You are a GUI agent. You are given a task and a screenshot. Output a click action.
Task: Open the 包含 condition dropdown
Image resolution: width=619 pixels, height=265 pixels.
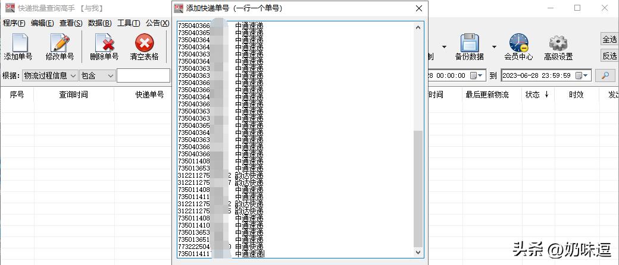pyautogui.click(x=97, y=75)
